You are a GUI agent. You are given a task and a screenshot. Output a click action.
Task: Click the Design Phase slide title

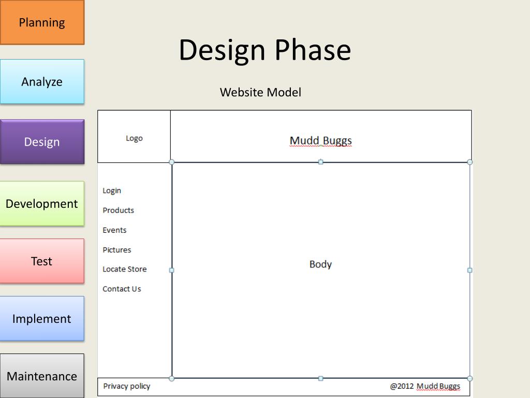click(265, 50)
